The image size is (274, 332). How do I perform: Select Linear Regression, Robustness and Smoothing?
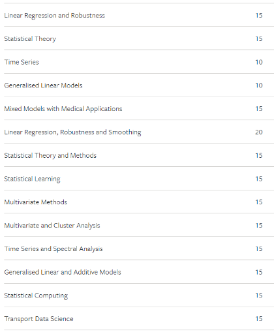pos(72,132)
